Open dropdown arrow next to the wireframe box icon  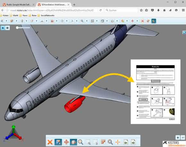tap(97, 21)
